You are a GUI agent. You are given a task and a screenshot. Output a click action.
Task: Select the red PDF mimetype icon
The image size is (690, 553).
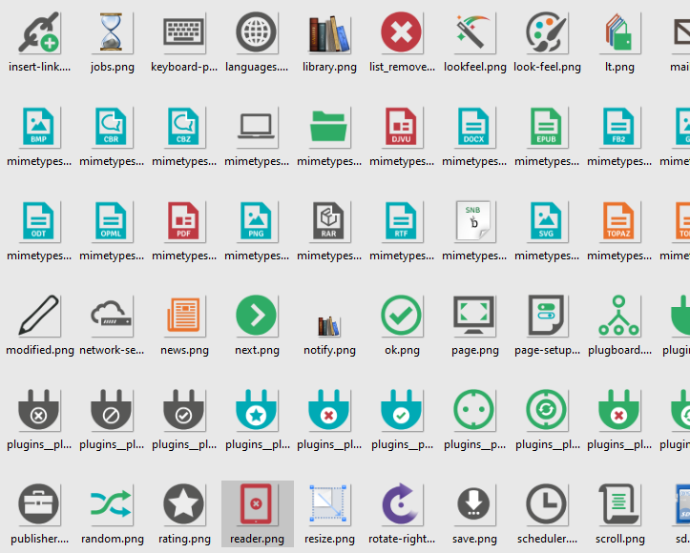(x=183, y=221)
